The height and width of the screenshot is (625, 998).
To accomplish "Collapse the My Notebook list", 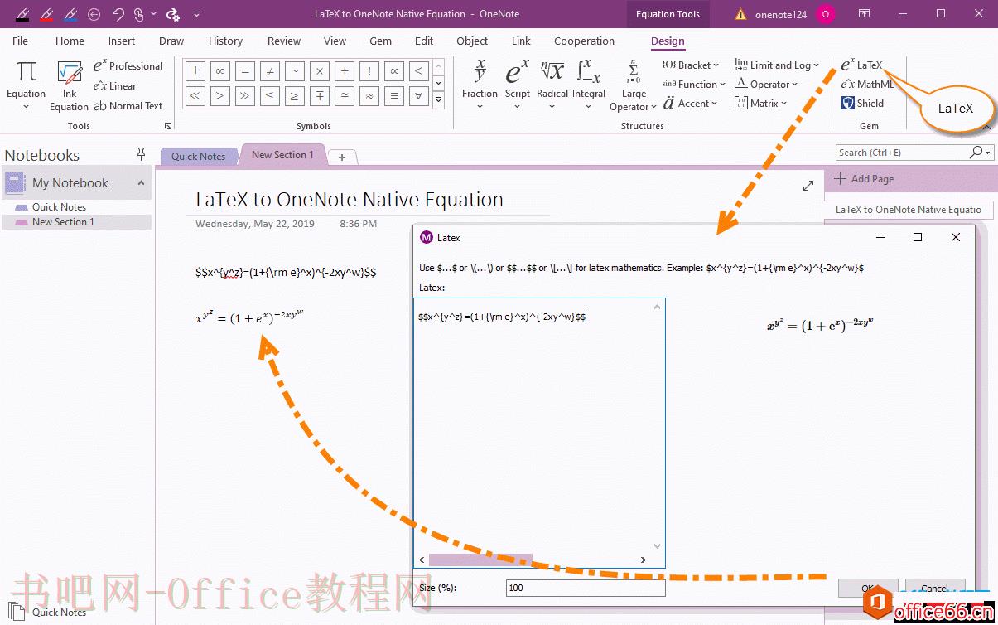I will coord(141,183).
